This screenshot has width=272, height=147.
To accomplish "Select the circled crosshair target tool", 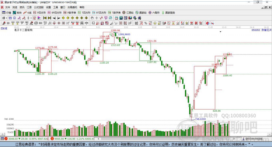I will (x=54, y=23).
